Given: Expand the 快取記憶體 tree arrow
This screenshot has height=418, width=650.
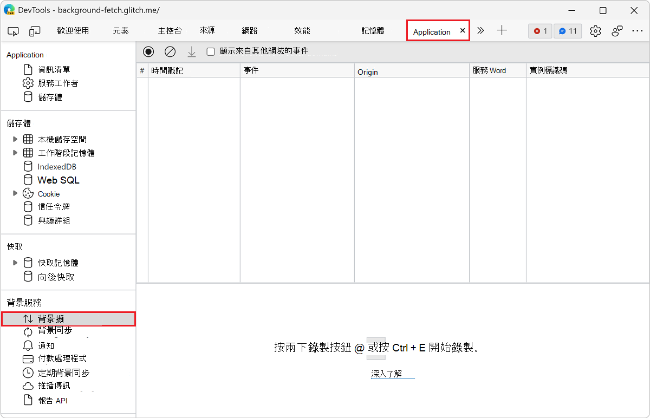Looking at the screenshot, I should pyautogui.click(x=15, y=263).
